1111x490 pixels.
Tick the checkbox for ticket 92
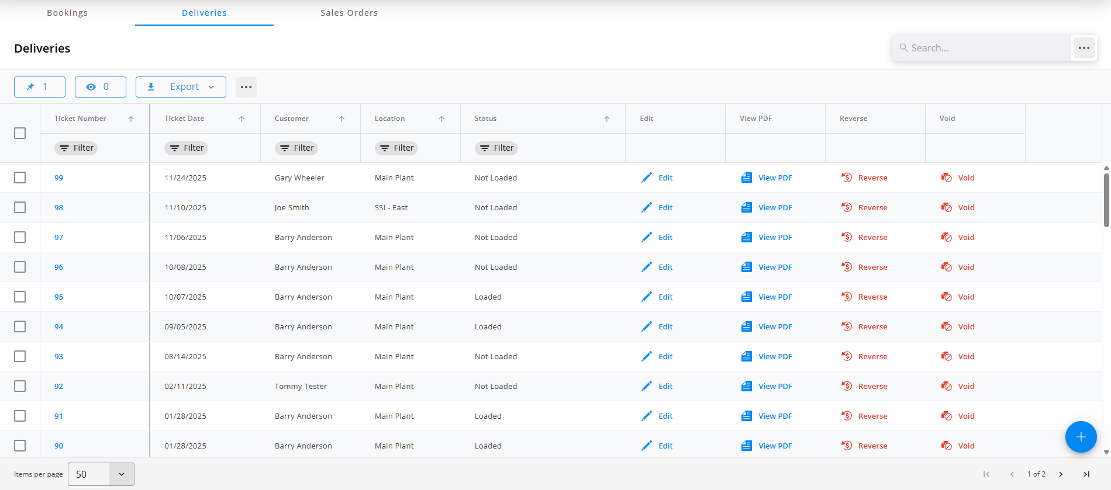[x=20, y=386]
